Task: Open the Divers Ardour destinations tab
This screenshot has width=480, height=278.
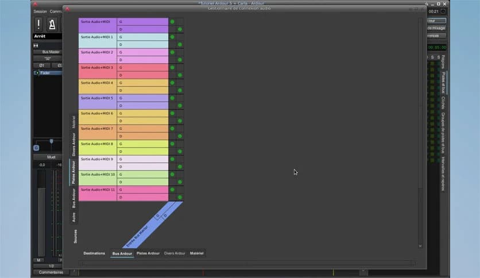Action: 175,253
